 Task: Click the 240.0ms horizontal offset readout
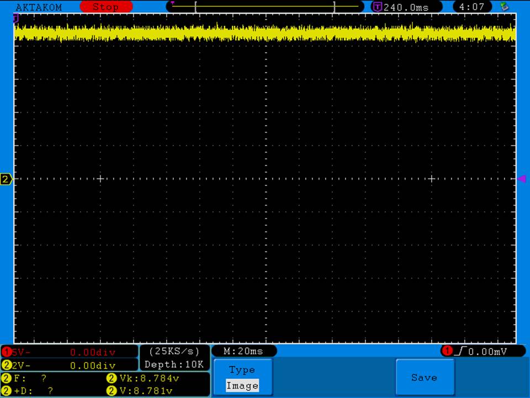click(405, 7)
